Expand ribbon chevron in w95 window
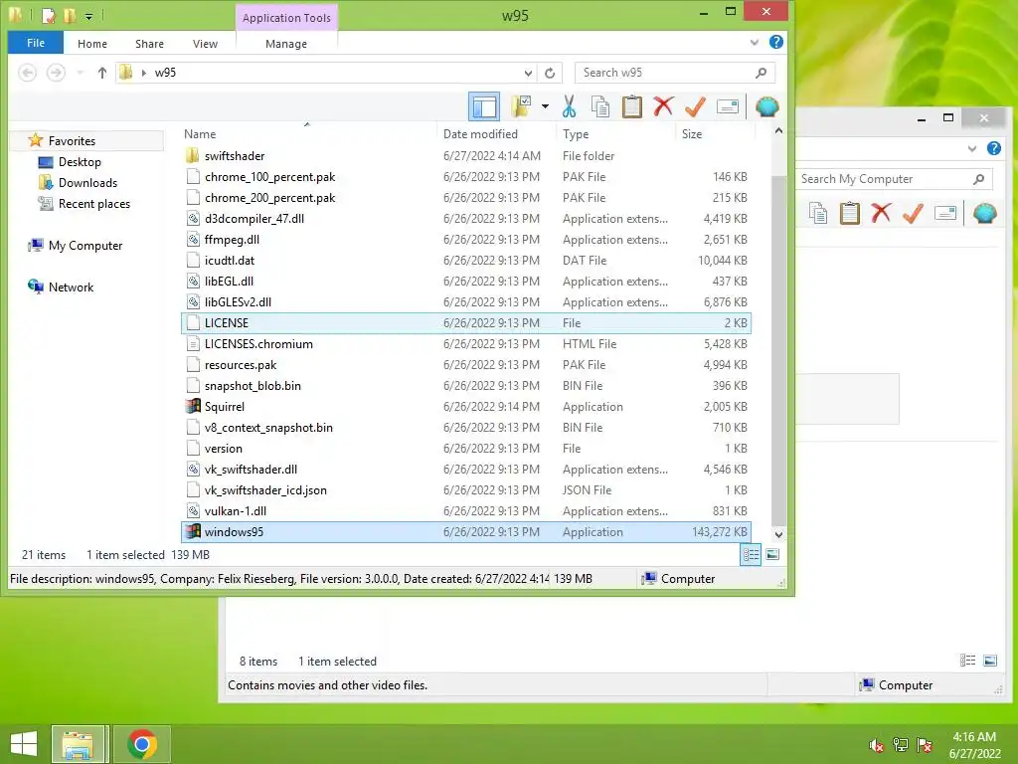This screenshot has height=764, width=1018. pyautogui.click(x=754, y=42)
